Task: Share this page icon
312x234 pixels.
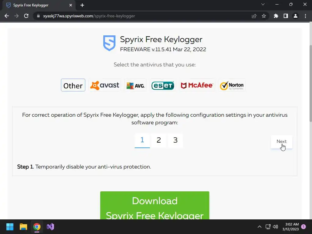Action: pyautogui.click(x=254, y=16)
